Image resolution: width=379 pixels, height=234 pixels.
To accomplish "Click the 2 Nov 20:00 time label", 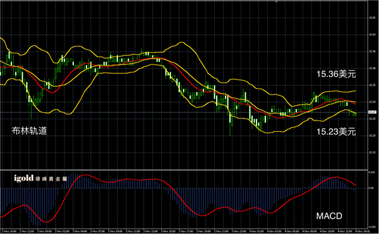I will pos(9,231).
